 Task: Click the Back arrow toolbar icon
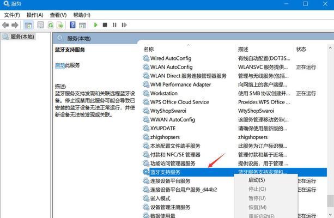coord(5,25)
